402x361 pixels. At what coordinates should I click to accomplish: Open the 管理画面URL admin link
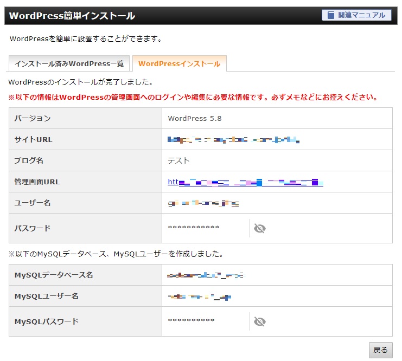(x=245, y=182)
